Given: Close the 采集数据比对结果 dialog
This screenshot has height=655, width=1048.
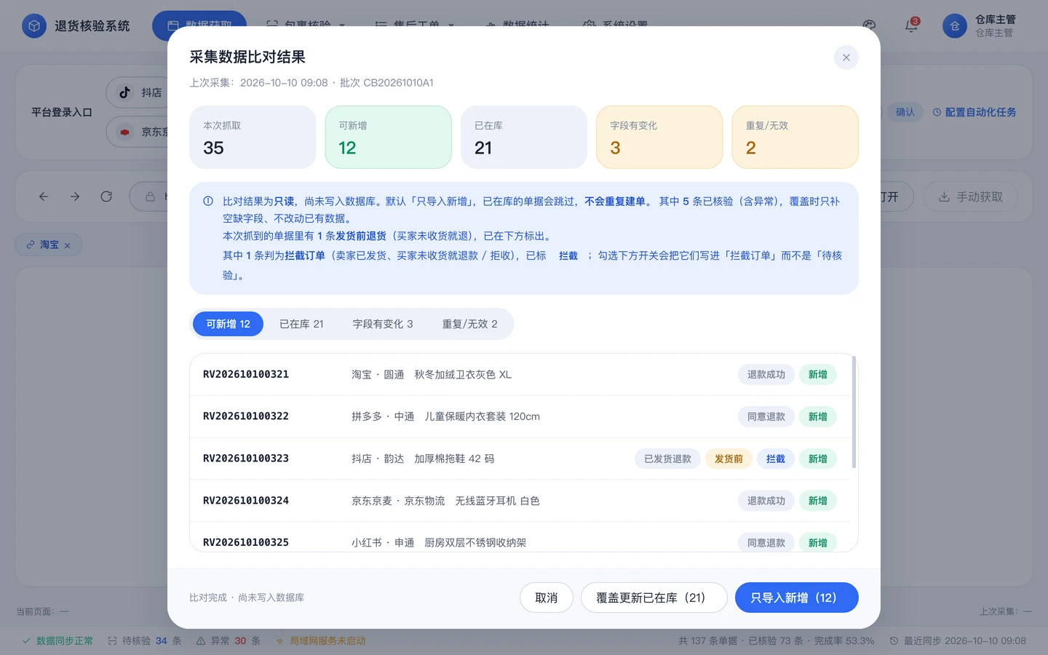Looking at the screenshot, I should coord(846,57).
